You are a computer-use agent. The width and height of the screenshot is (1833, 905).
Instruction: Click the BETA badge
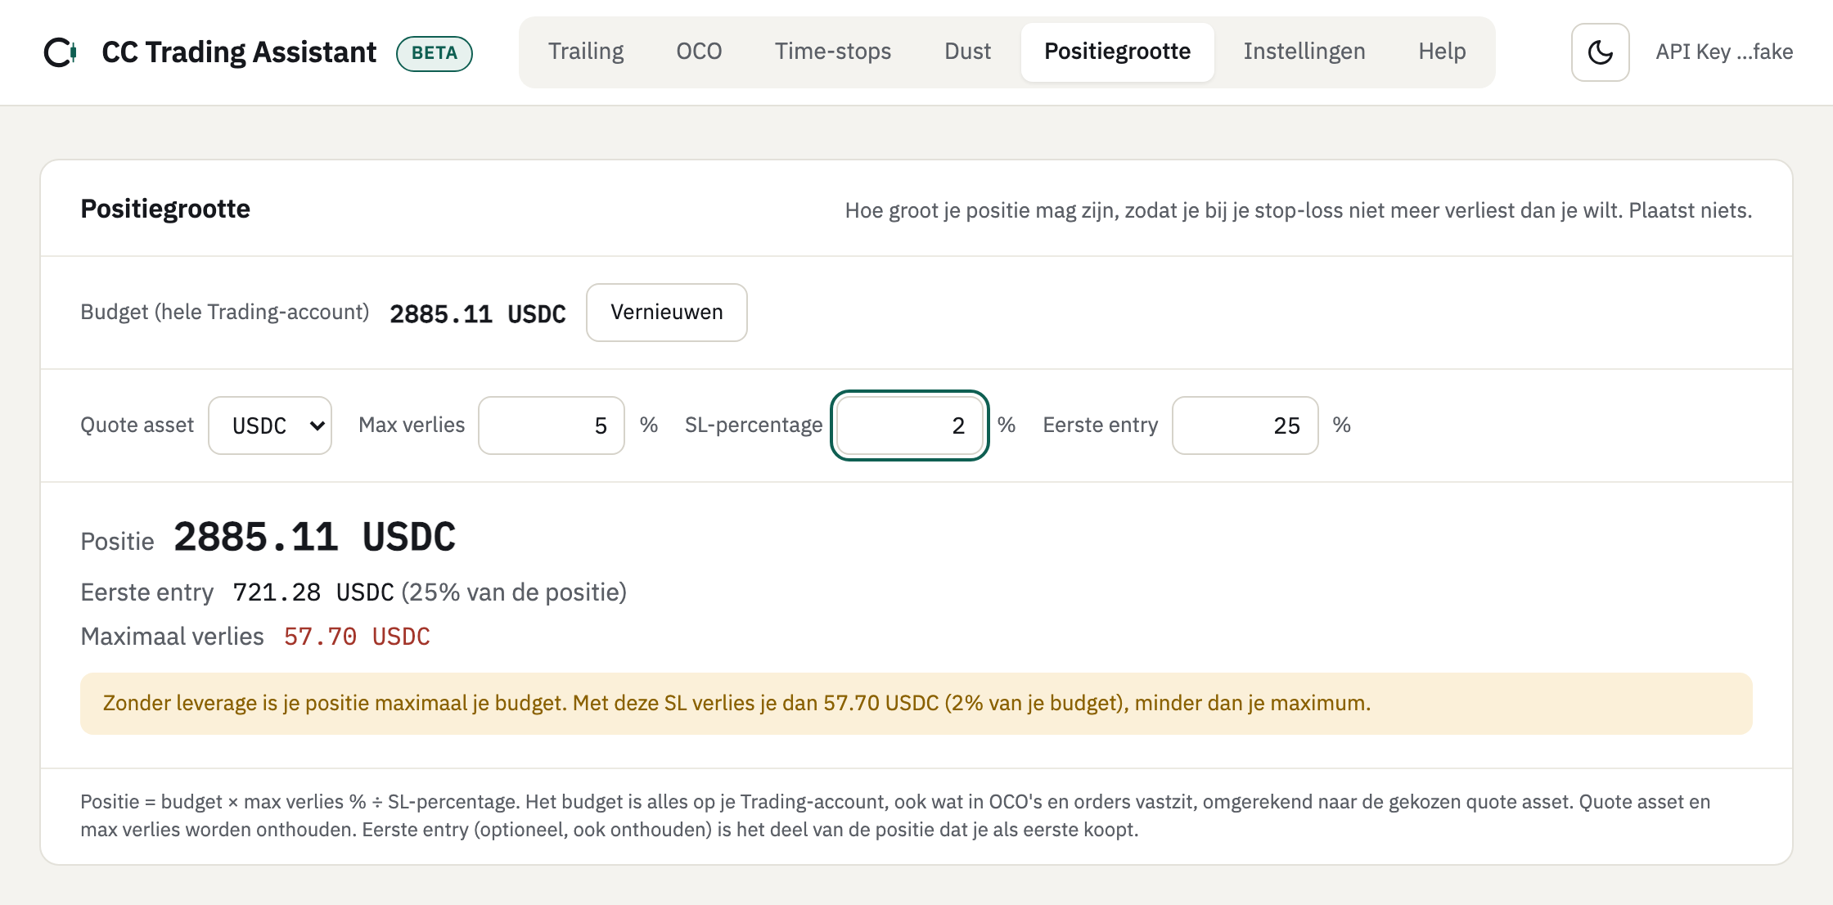point(435,53)
